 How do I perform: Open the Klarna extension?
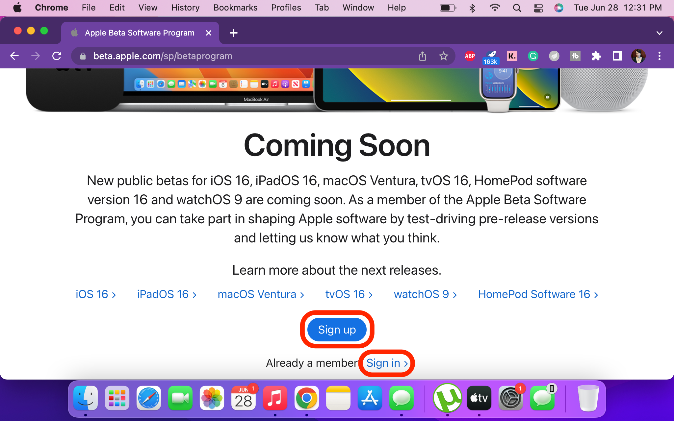point(512,56)
